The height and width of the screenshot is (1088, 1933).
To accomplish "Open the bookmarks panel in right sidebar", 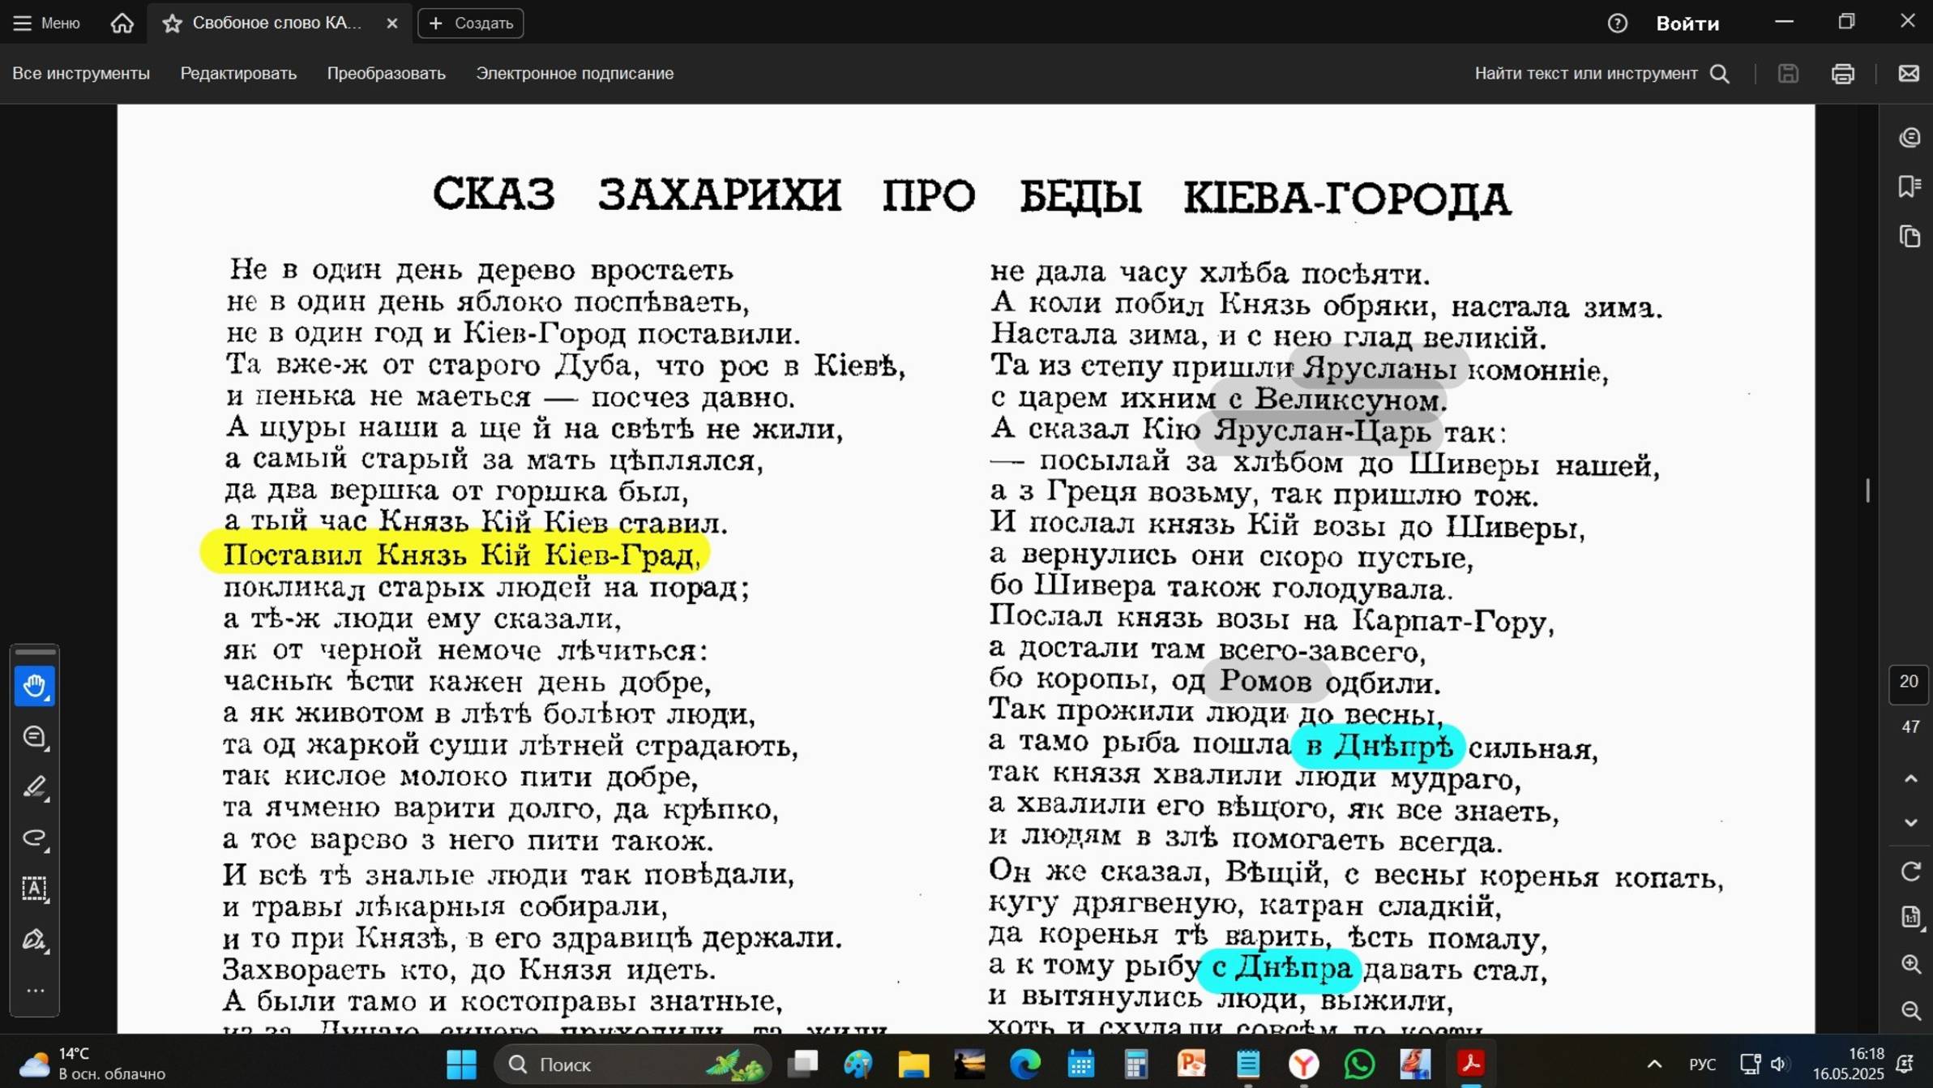I will [x=1909, y=186].
